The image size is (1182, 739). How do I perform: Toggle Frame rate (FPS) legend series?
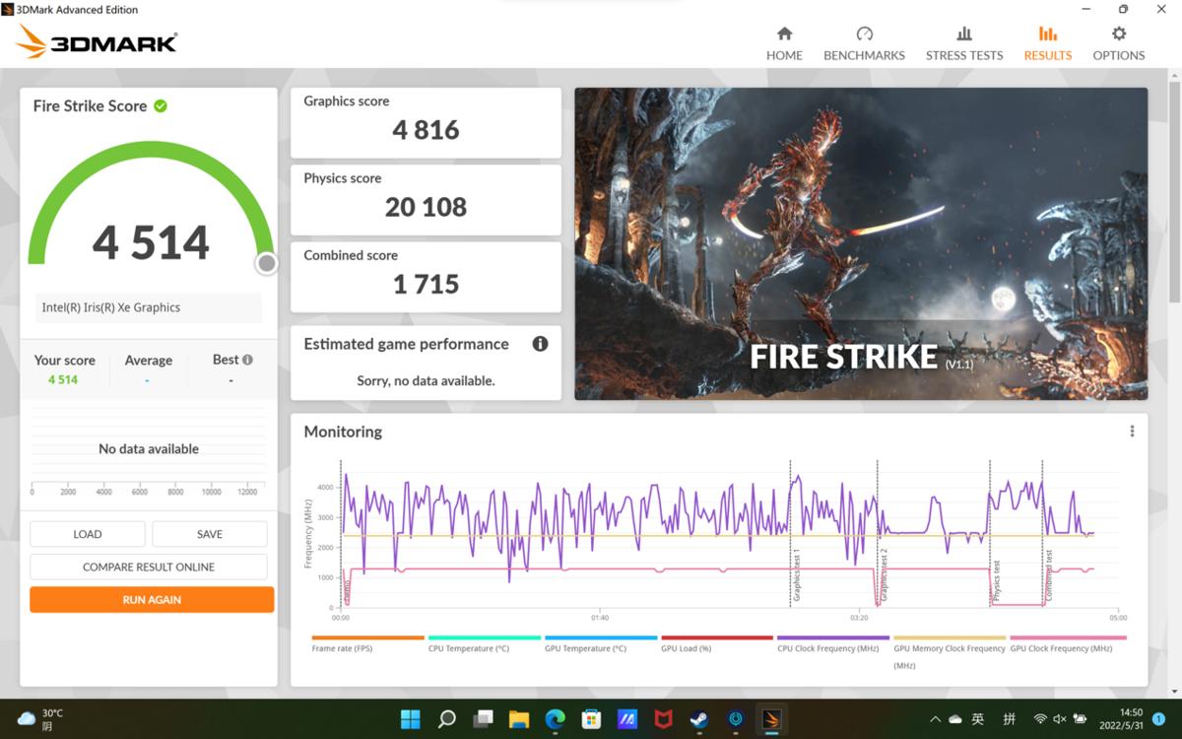click(342, 648)
